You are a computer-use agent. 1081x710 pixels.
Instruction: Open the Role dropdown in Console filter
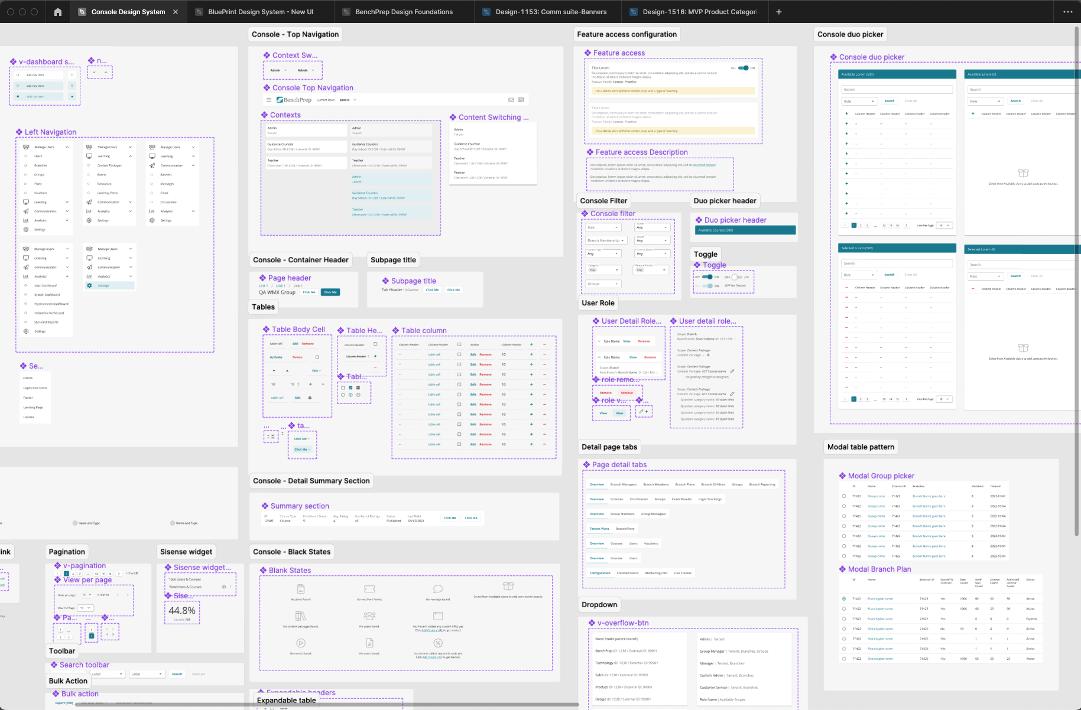(602, 227)
